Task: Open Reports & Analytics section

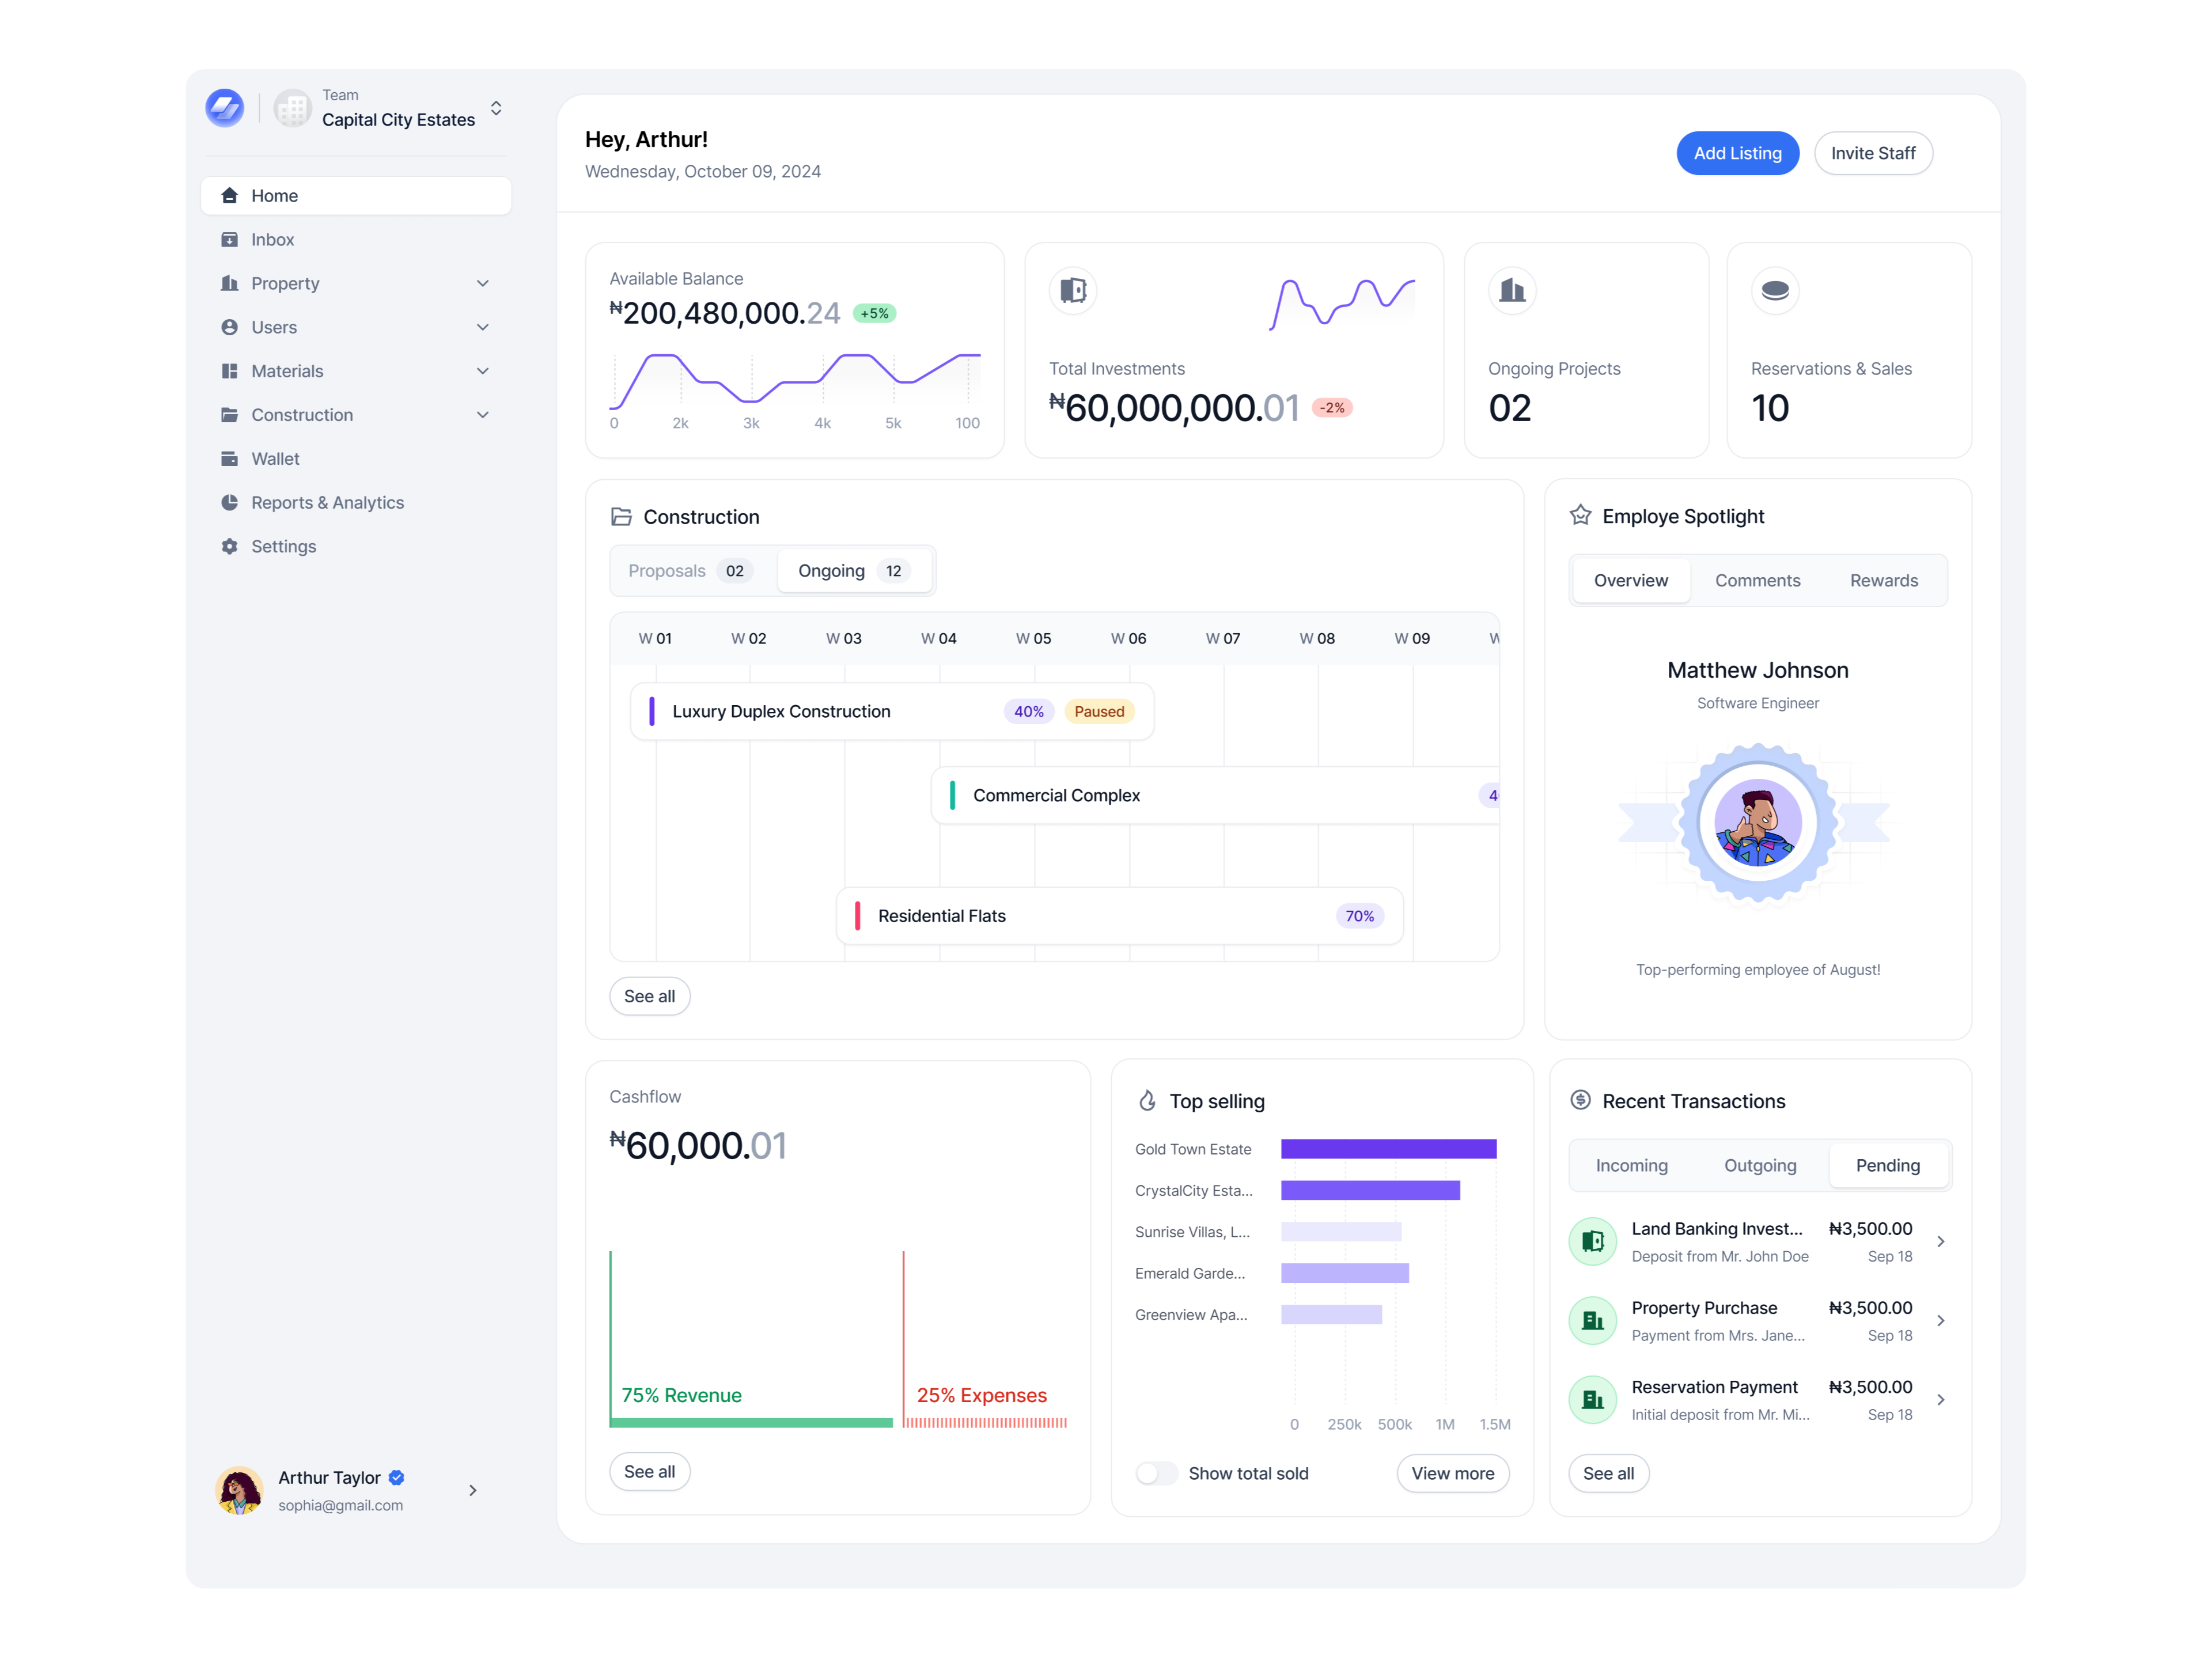Action: point(327,502)
